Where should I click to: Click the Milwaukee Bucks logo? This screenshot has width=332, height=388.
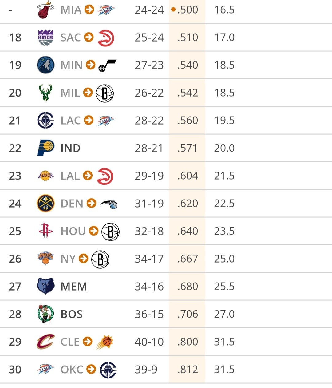pyautogui.click(x=45, y=93)
